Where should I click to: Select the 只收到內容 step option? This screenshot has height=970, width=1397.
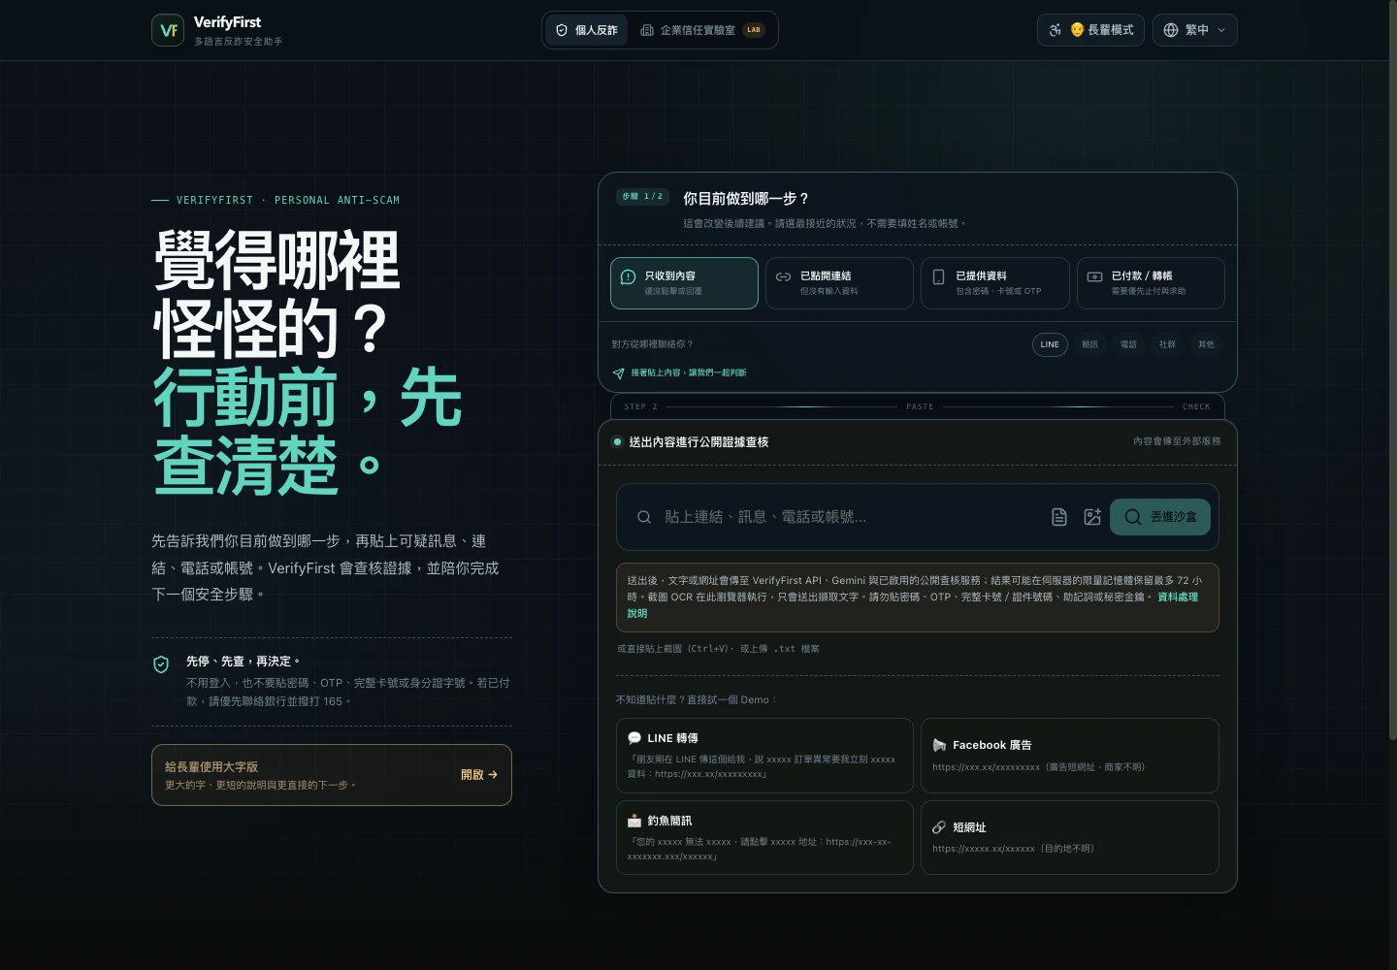tap(684, 283)
